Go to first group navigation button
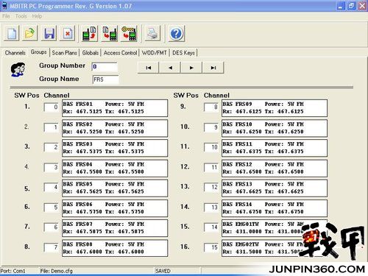Screen dimensions: 368x276 pyautogui.click(x=149, y=68)
